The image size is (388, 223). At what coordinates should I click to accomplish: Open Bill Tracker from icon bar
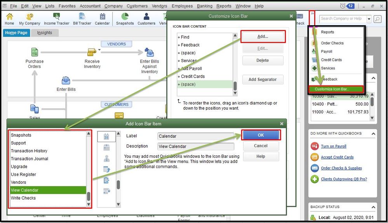(82, 19)
